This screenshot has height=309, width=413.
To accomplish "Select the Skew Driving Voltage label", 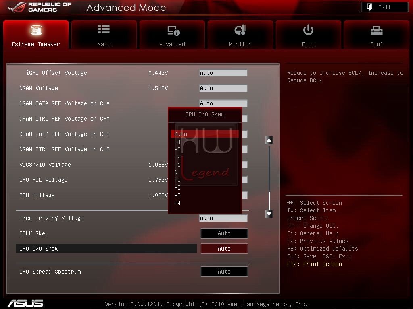I will [x=52, y=218].
